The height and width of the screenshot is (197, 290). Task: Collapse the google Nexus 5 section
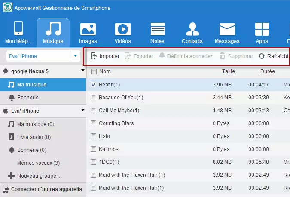click(83, 71)
